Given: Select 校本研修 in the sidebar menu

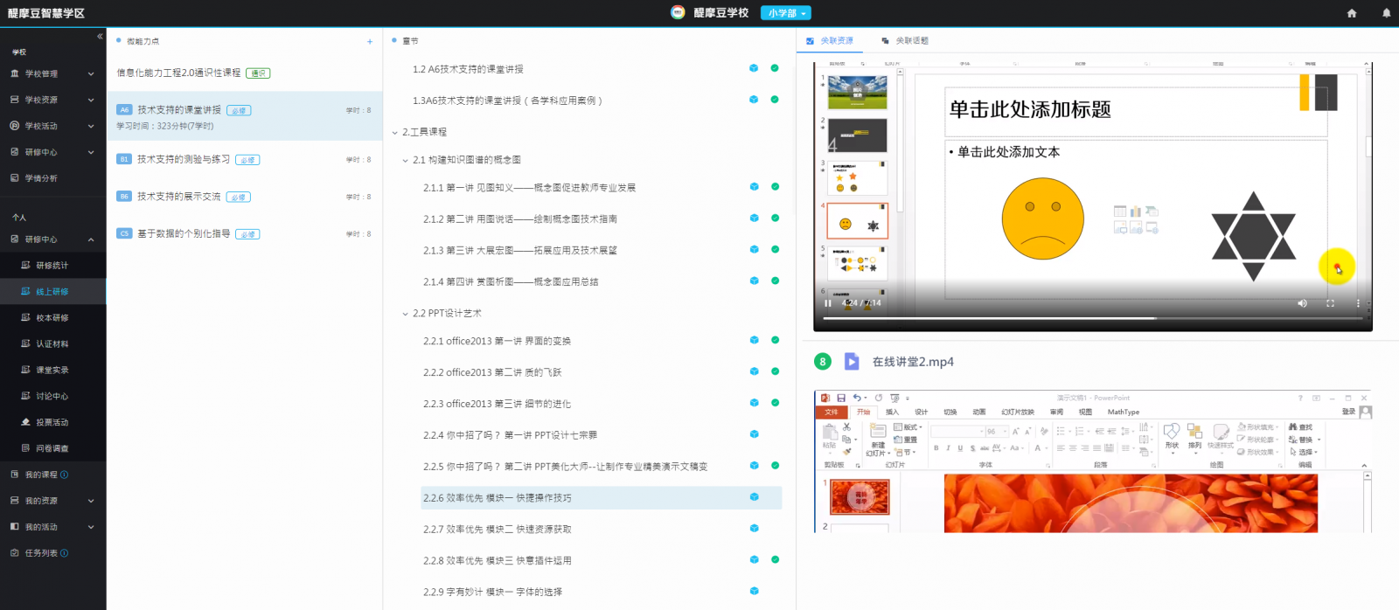Looking at the screenshot, I should (52, 318).
